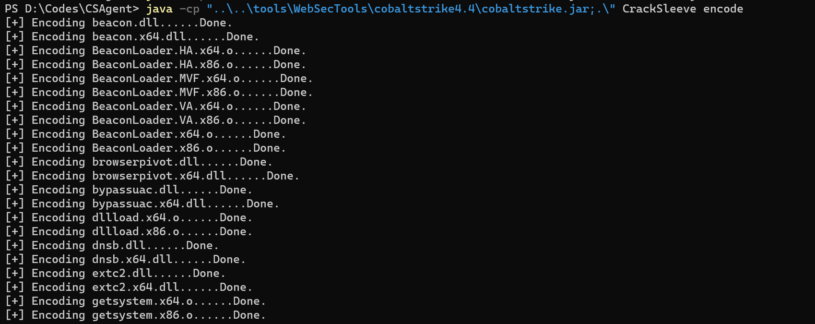
Task: Click the cobaltstrike.jar classpath string
Action: [x=411, y=9]
